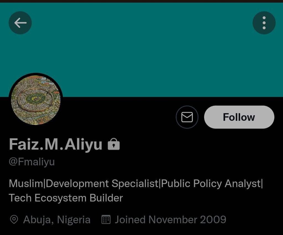Viewport: 283px width, 235px height.
Task: Click Public Policy Analyst in bio
Action: [x=211, y=184]
